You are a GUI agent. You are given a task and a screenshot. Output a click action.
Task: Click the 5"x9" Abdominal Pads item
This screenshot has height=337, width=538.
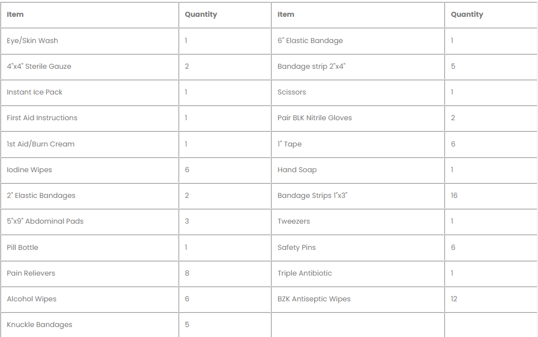45,221
